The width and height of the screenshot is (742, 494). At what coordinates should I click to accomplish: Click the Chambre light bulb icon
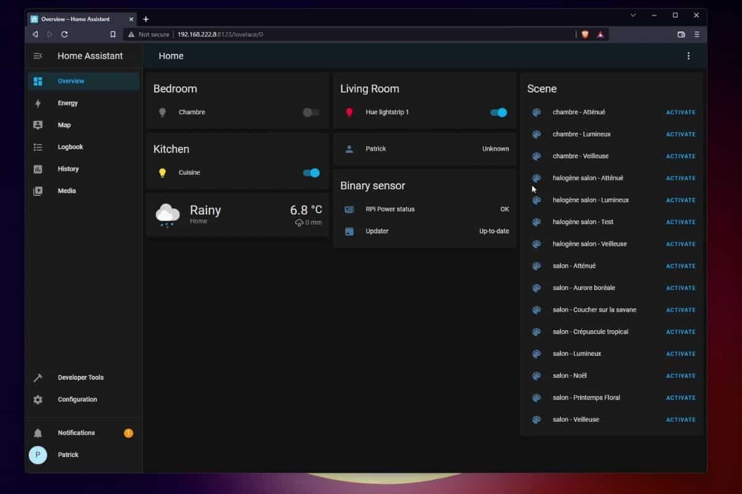tap(163, 112)
